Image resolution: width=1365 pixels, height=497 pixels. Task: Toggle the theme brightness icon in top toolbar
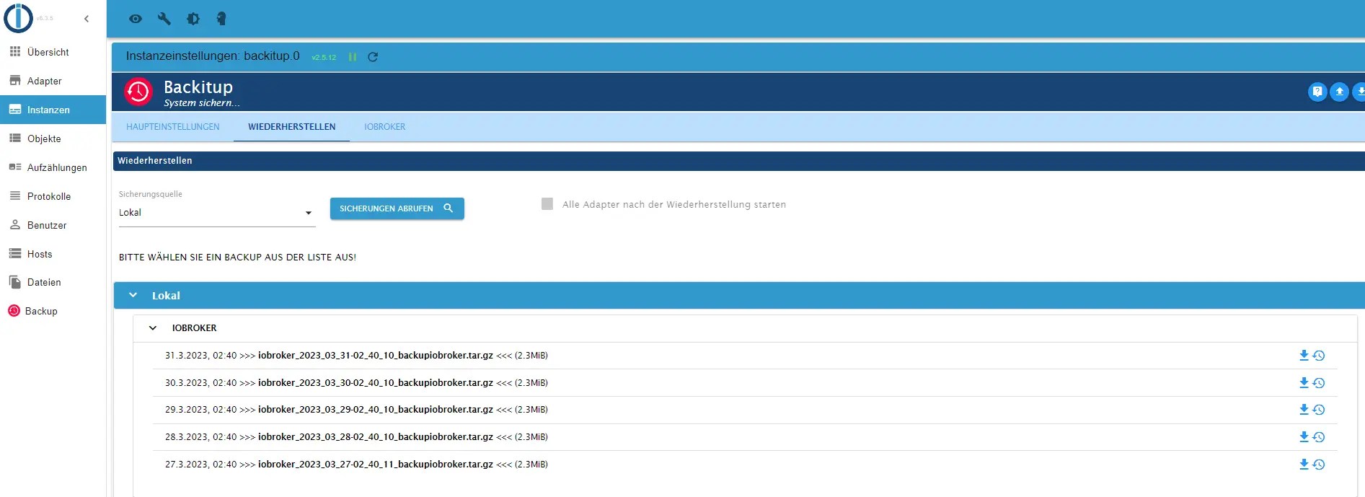tap(193, 19)
